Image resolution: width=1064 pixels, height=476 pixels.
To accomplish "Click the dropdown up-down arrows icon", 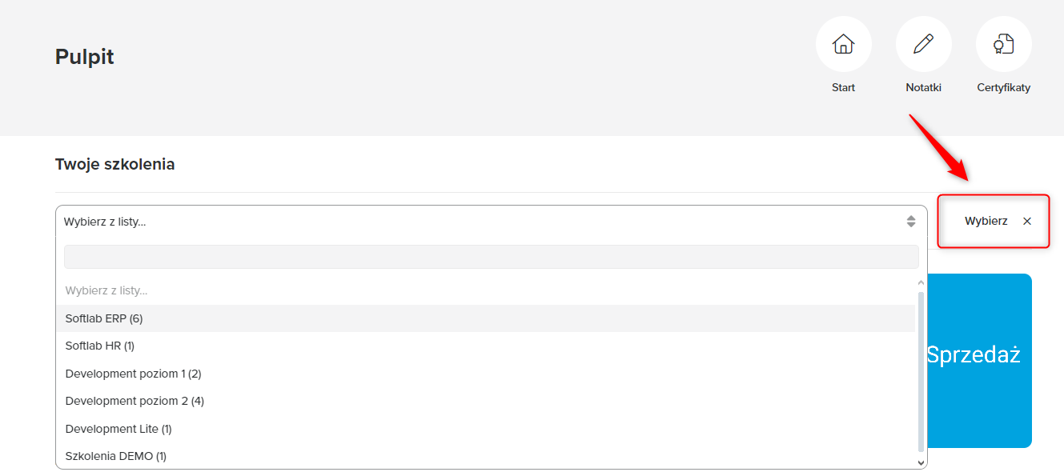I will coord(910,222).
